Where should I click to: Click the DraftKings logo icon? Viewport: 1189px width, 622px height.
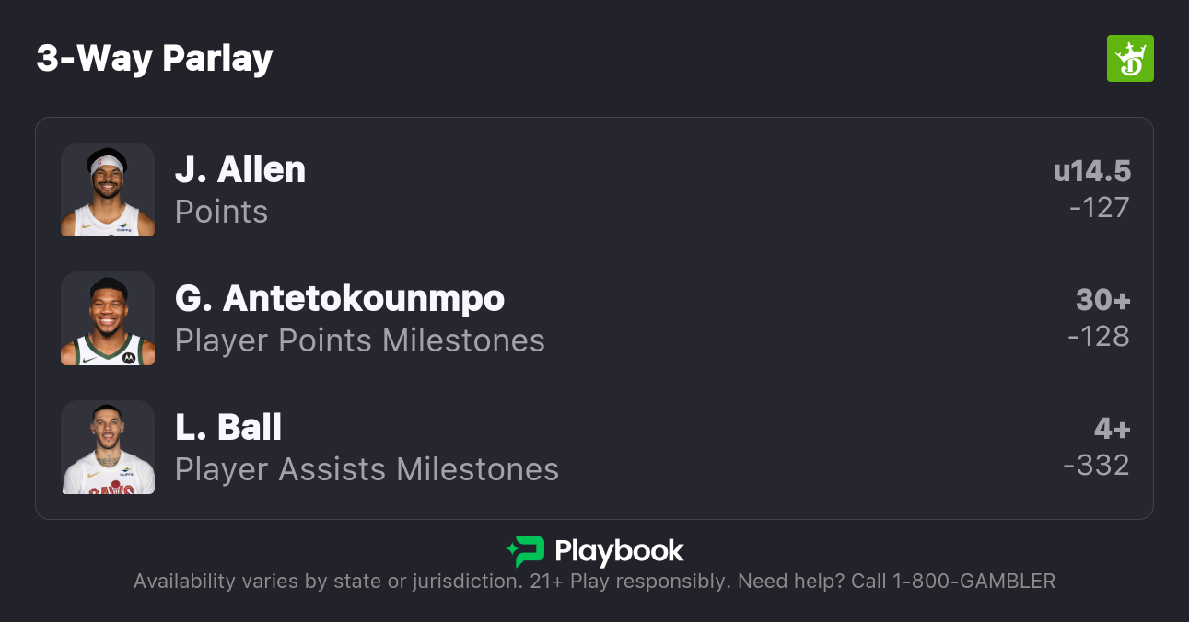(1130, 59)
